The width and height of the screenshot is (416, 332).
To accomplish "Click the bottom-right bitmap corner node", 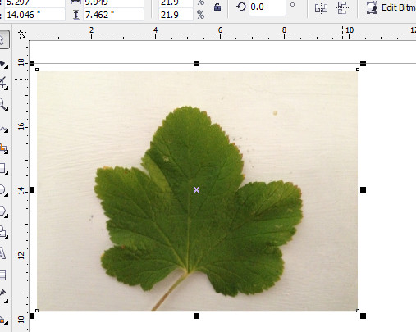I will pyautogui.click(x=358, y=311).
